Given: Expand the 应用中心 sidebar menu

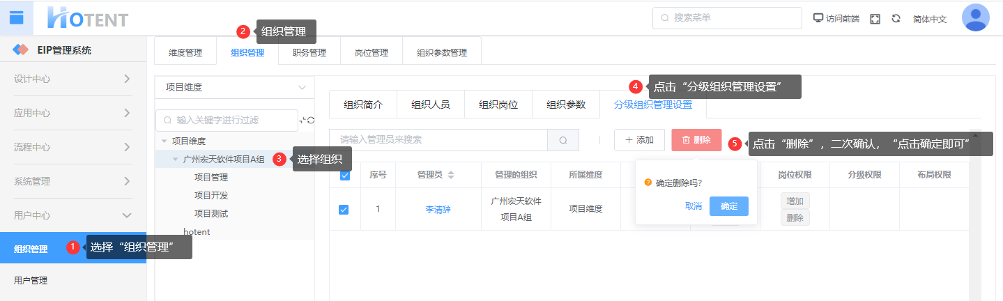Looking at the screenshot, I should pos(73,113).
